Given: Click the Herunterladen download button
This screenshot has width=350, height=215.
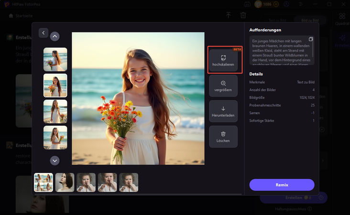Looking at the screenshot, I should tap(223, 111).
